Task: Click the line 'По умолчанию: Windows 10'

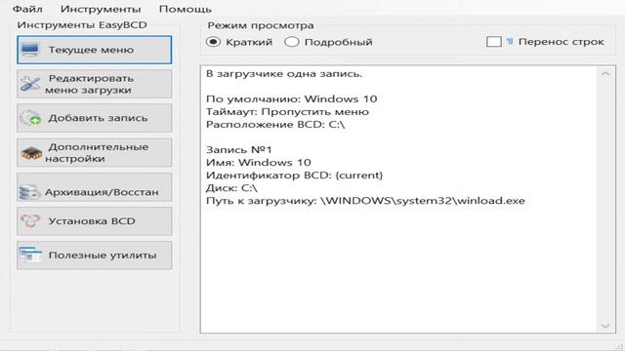Action: [x=291, y=98]
